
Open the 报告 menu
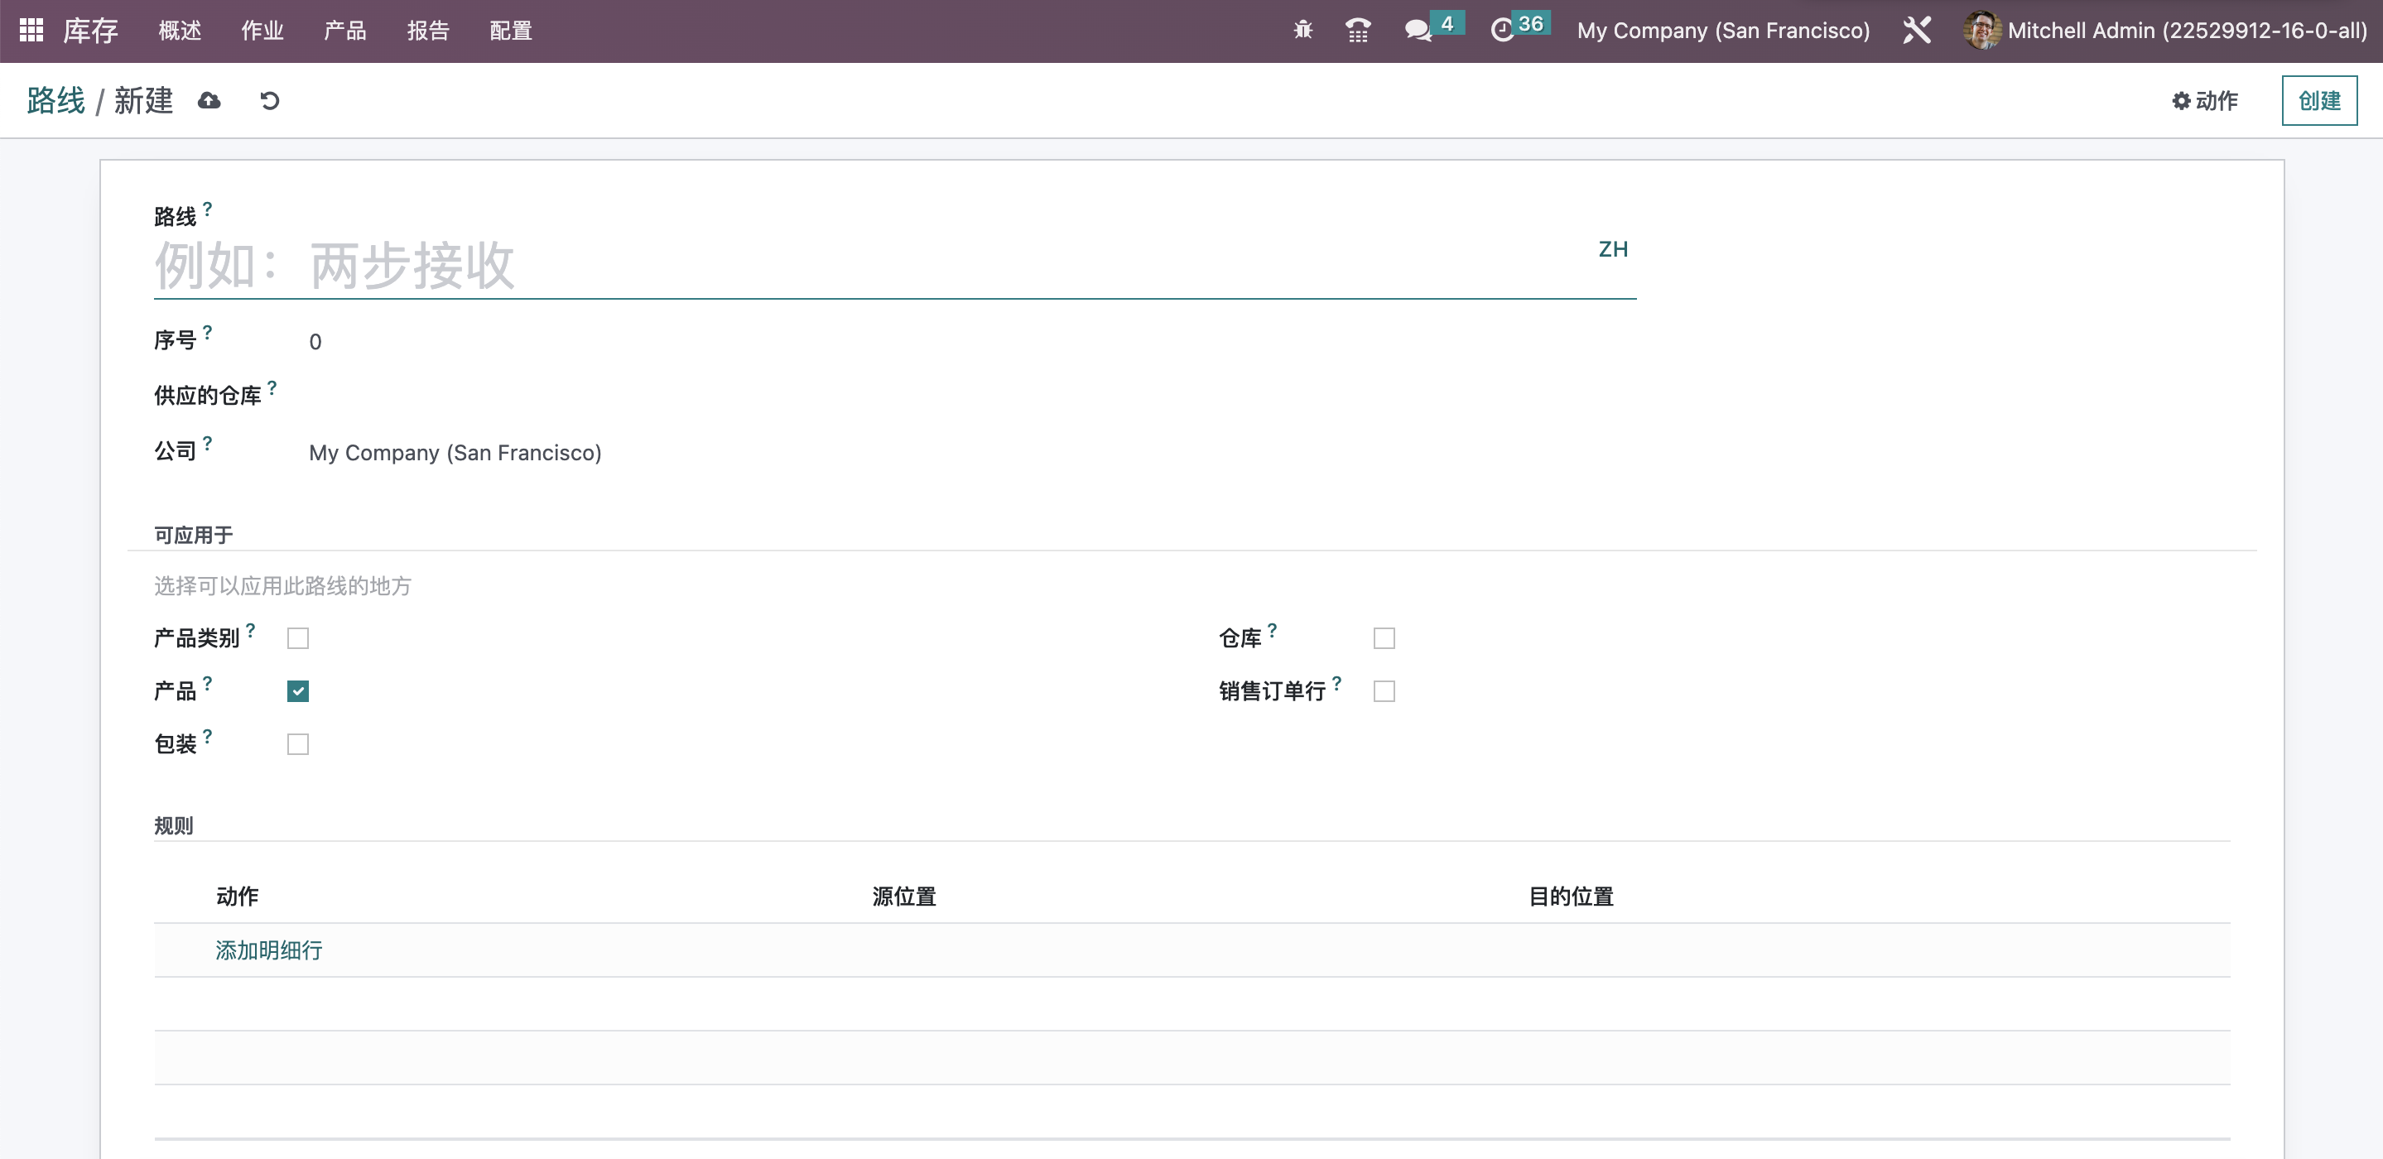click(428, 31)
